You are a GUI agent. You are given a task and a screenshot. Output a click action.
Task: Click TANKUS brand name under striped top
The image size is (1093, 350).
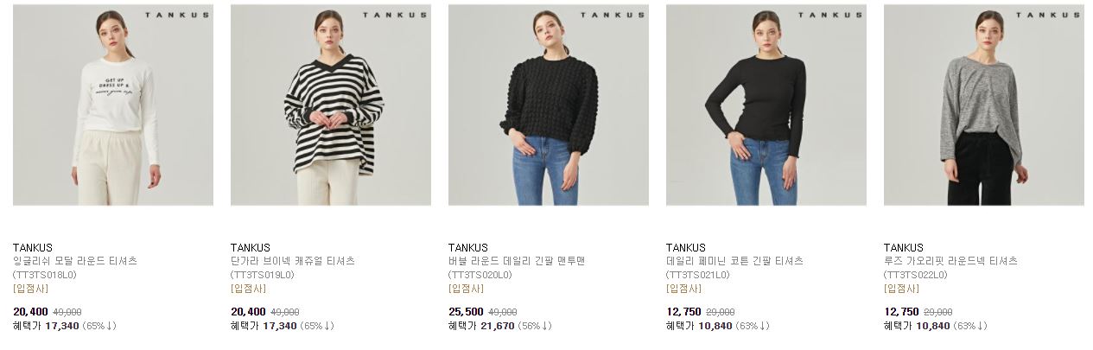(x=251, y=247)
